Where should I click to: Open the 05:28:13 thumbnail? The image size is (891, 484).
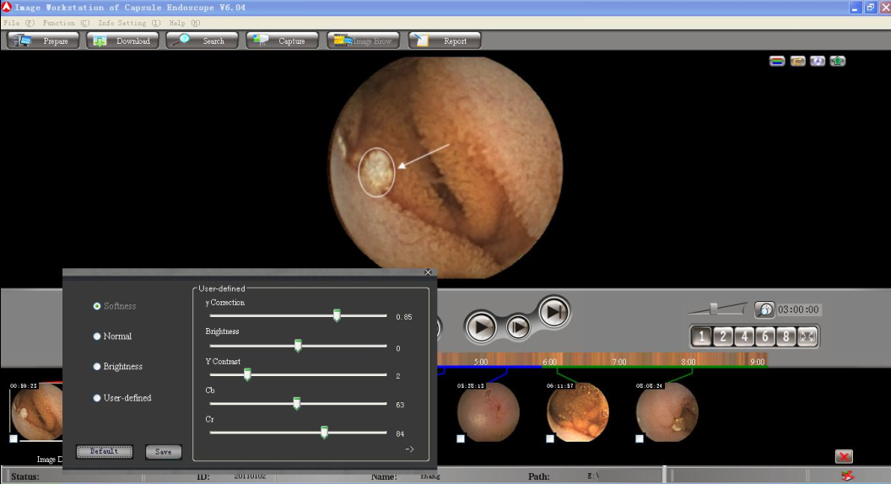489,411
